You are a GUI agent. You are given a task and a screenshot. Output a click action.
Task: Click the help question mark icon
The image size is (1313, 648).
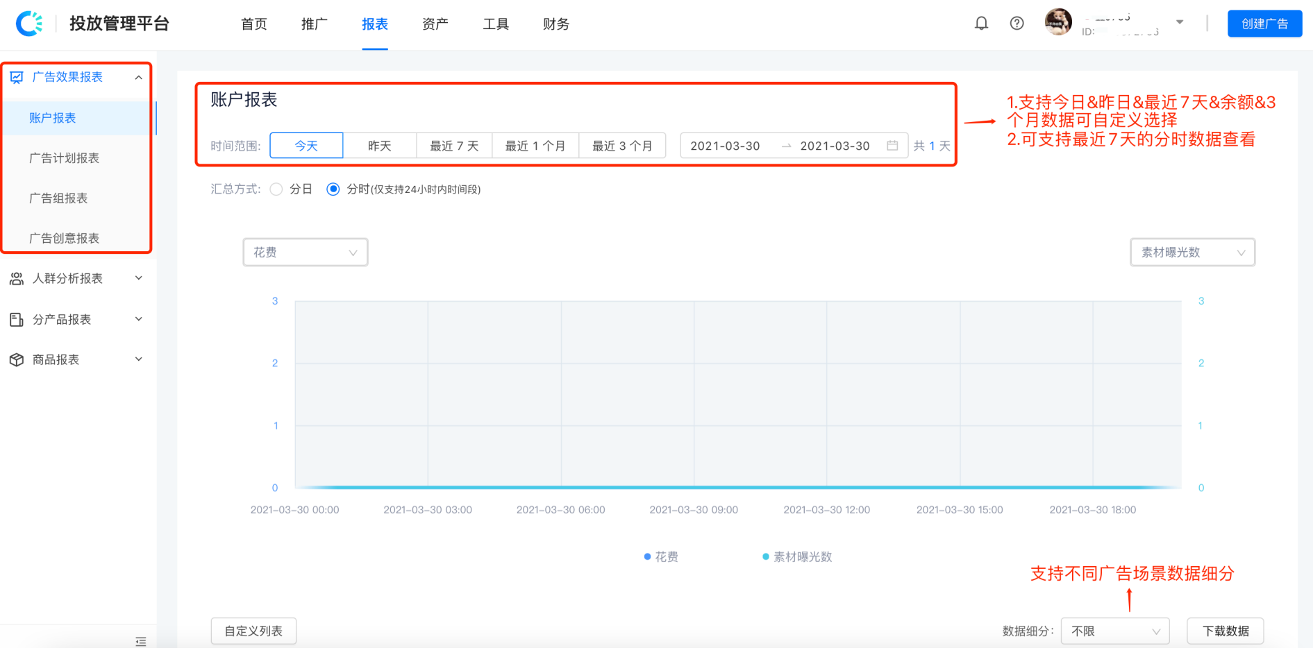click(1017, 22)
